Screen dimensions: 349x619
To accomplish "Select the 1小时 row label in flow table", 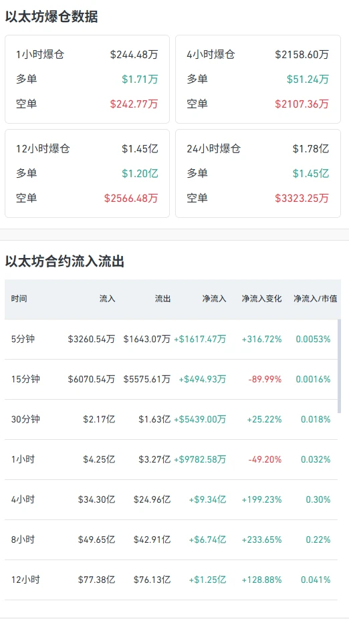I will pyautogui.click(x=23, y=459).
